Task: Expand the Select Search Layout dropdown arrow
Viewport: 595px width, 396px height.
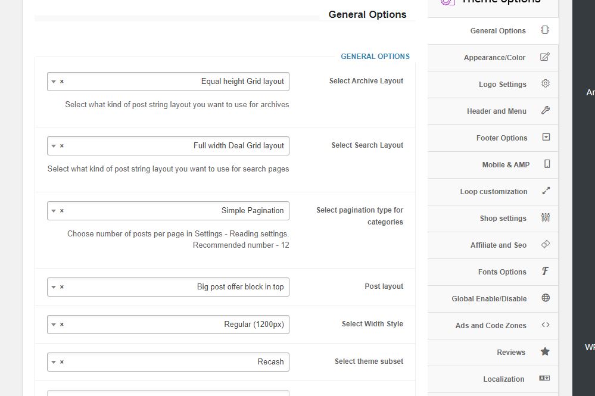Action: [54, 146]
